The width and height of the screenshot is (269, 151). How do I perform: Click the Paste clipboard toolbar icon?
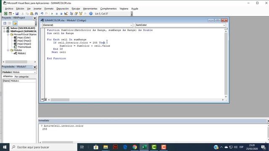click(32, 14)
